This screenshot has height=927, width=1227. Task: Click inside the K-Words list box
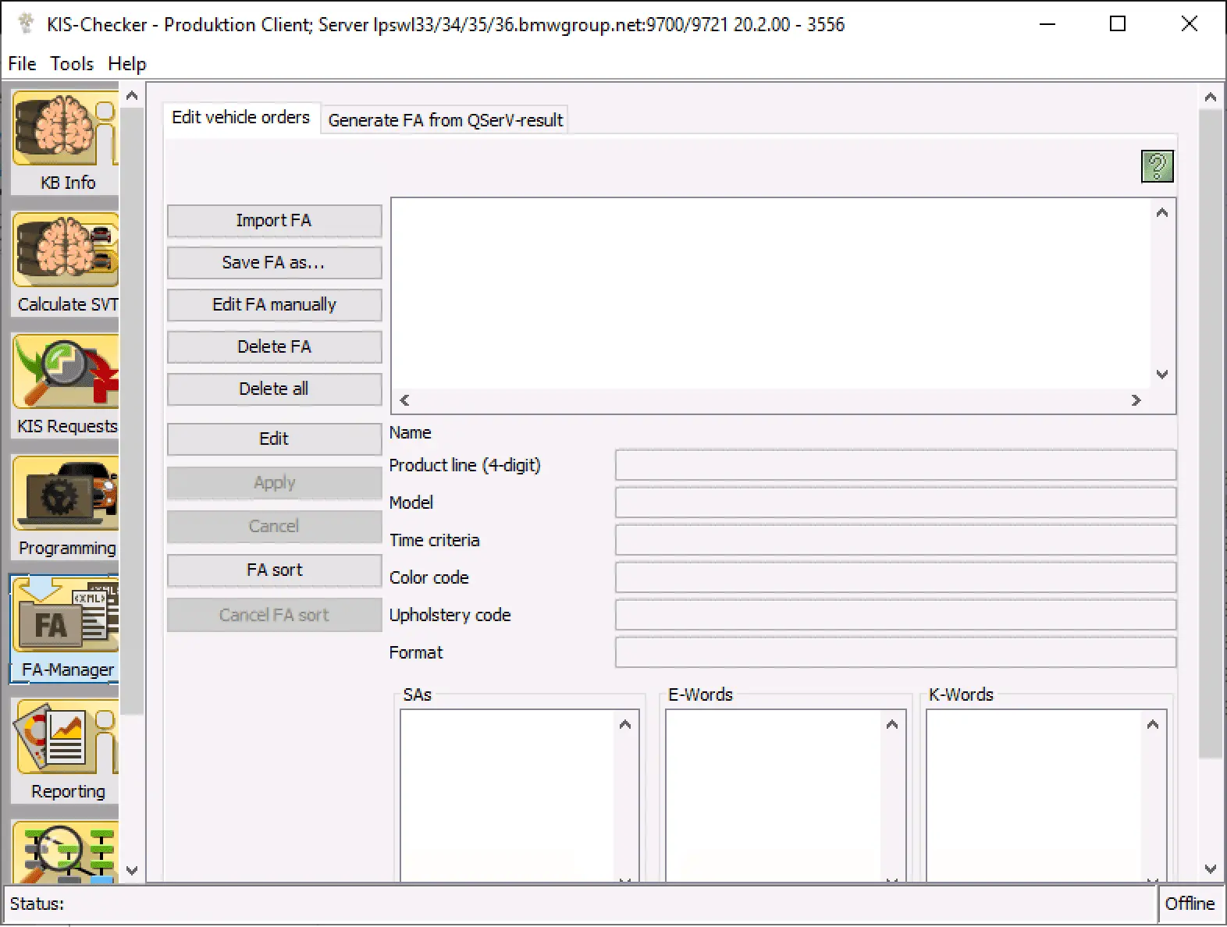coord(1033,796)
